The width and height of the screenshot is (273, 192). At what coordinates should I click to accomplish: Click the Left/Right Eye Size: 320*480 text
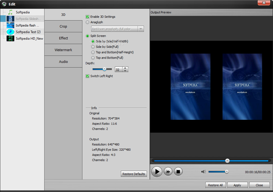click(x=111, y=150)
